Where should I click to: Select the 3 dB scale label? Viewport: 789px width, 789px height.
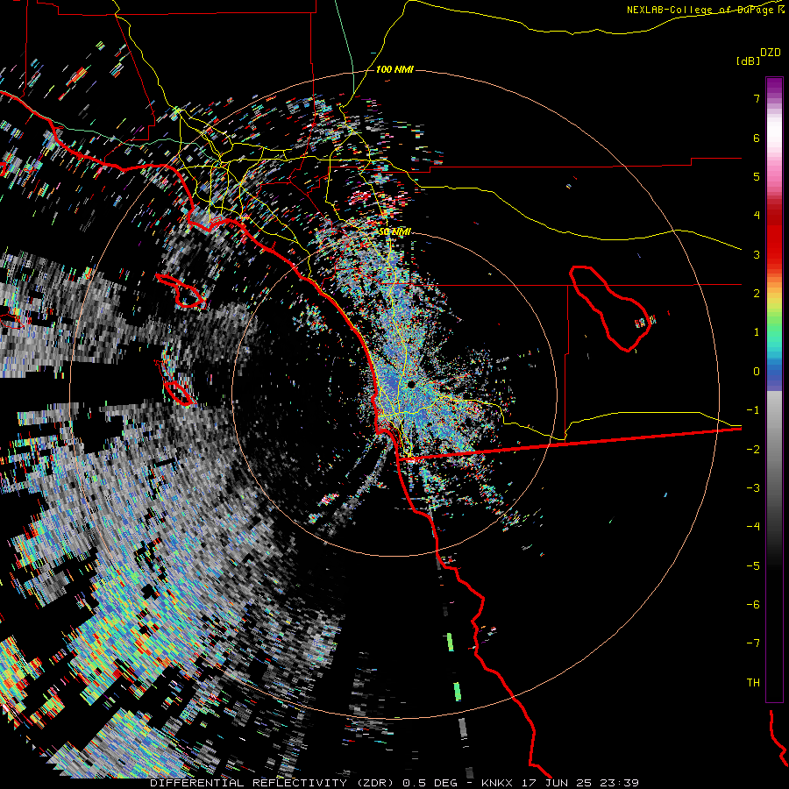pyautogui.click(x=757, y=254)
